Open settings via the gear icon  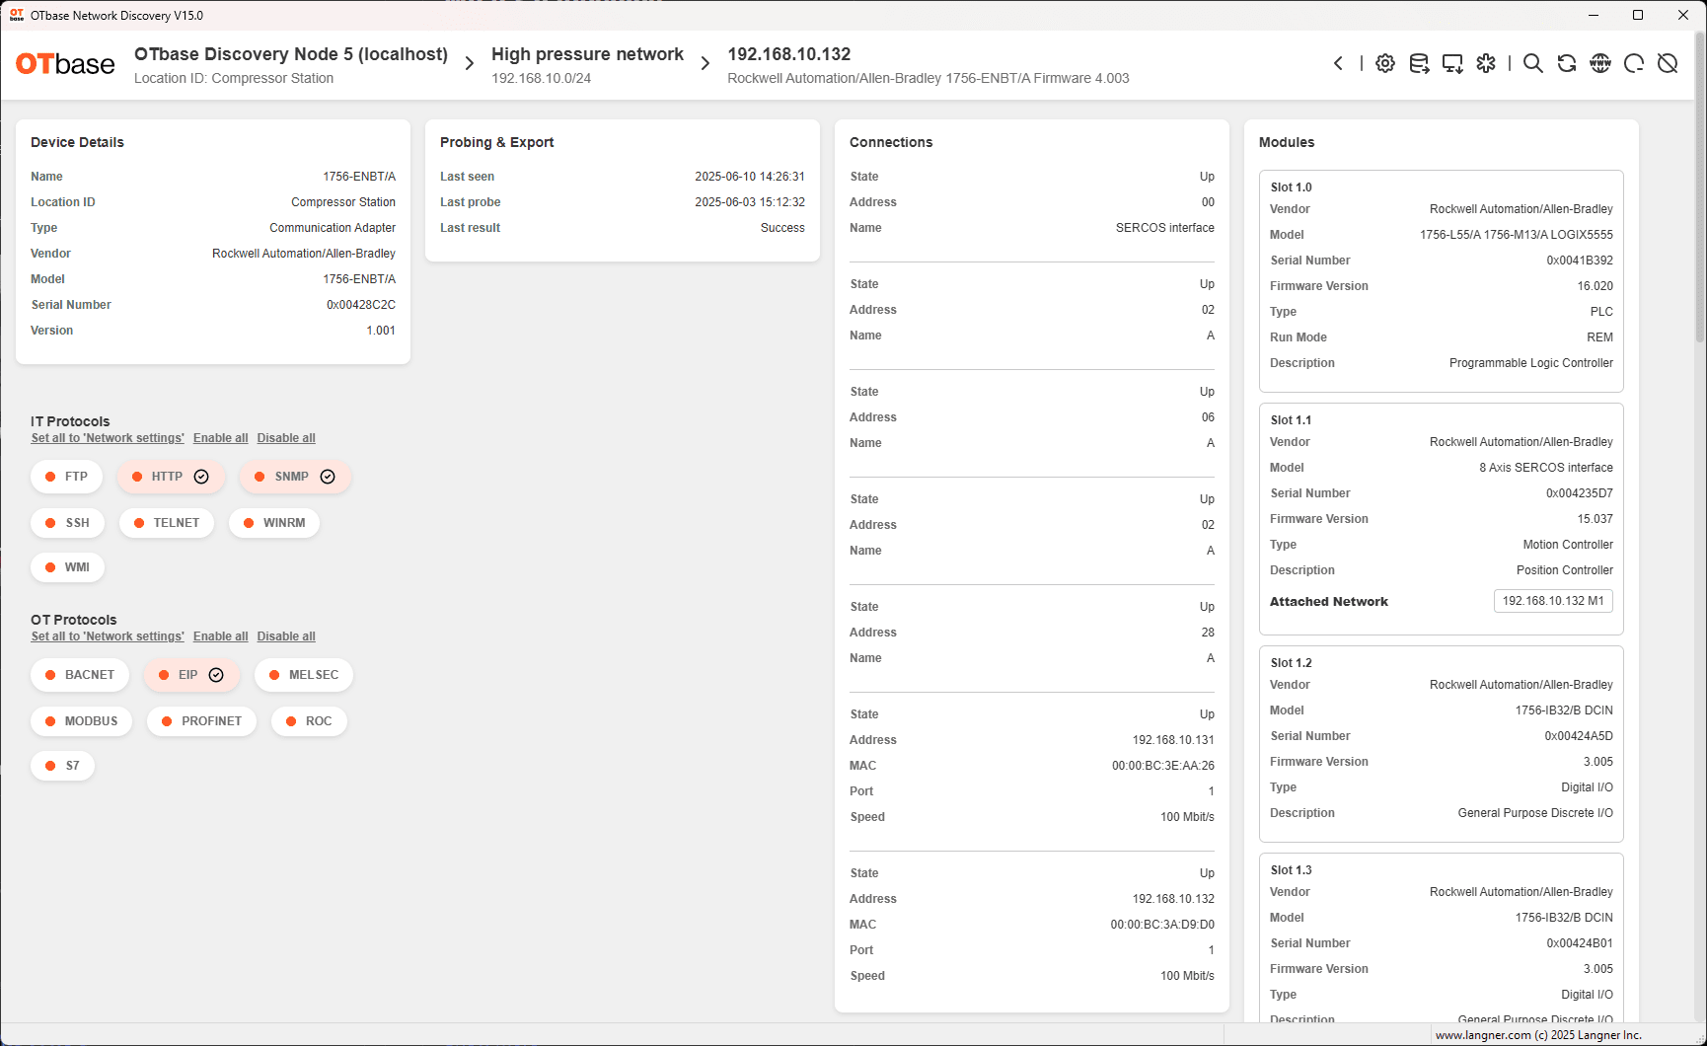coord(1385,63)
